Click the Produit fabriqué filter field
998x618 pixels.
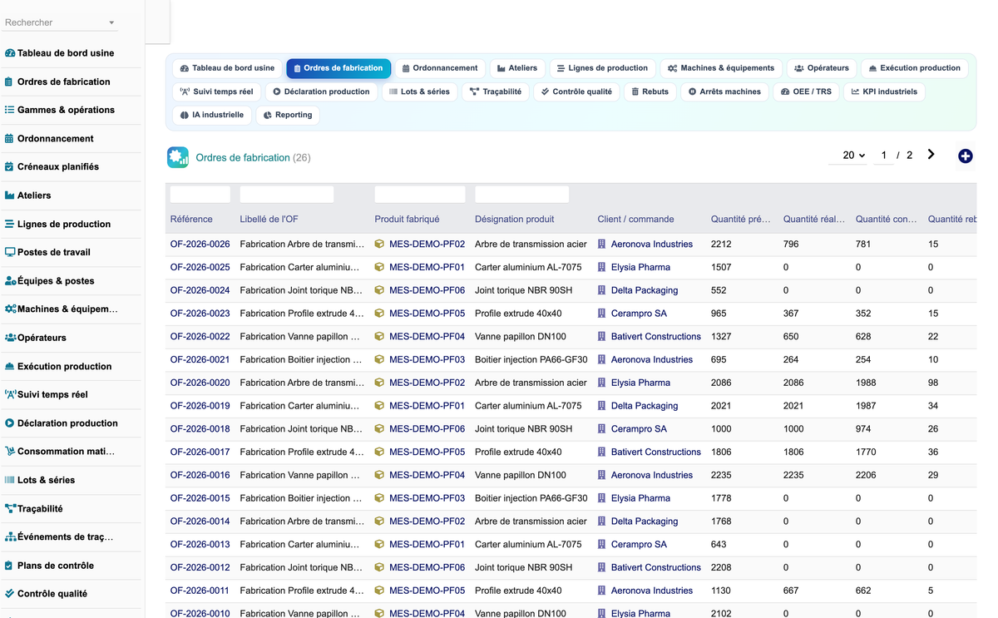(420, 195)
